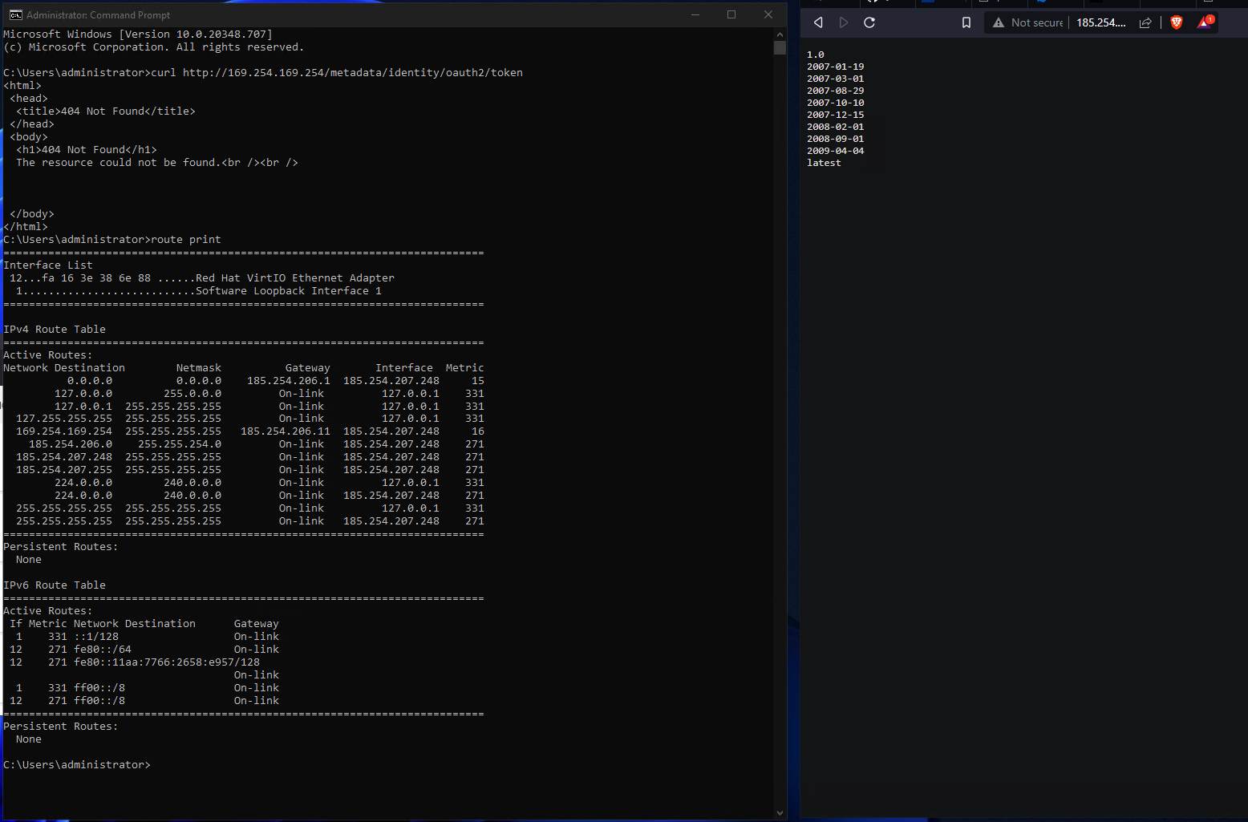Open the 2009-04-04 metadata link

point(836,150)
